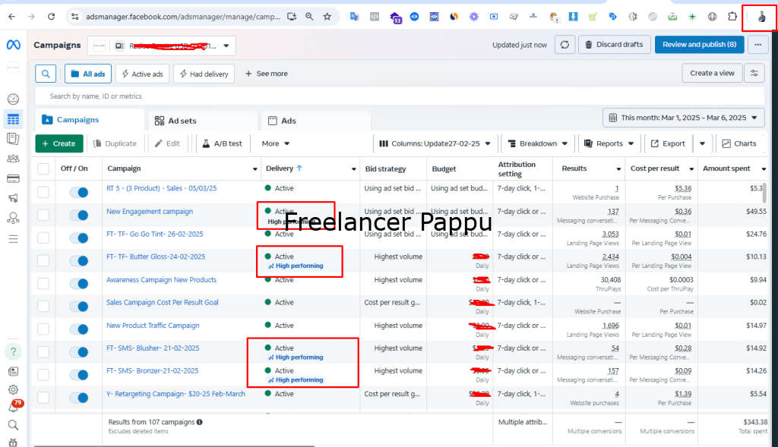
Task: Click the Meta logo in the sidebar
Action: pyautogui.click(x=14, y=45)
